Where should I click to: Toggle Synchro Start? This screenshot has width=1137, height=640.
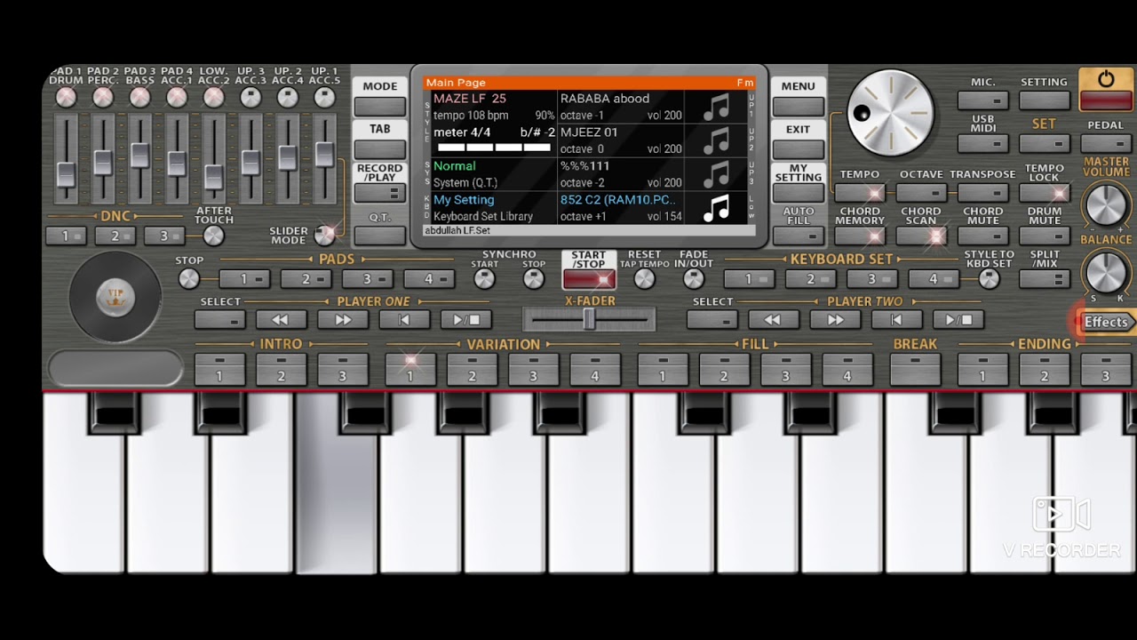[x=484, y=279]
